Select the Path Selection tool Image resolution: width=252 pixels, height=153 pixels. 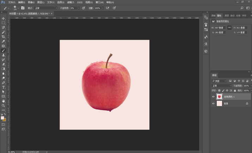[3, 92]
